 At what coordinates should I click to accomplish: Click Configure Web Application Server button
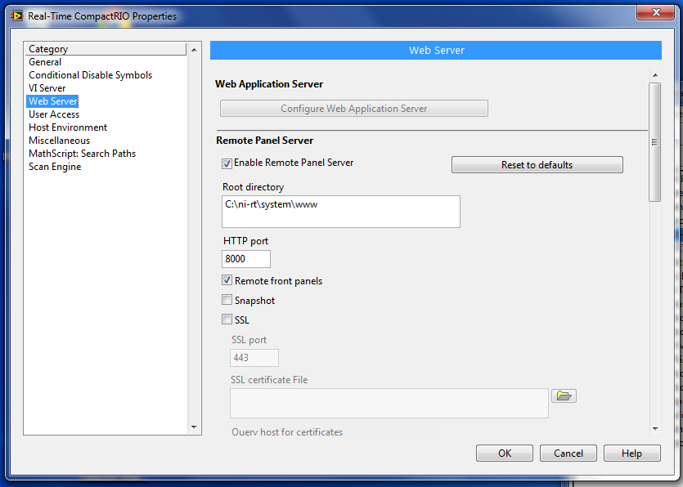pos(353,109)
